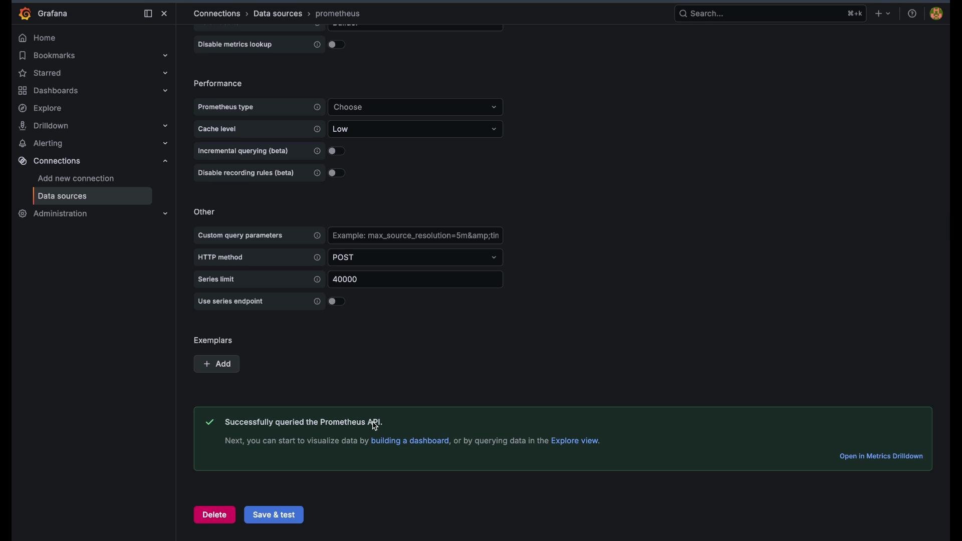Click the green success checkmark icon
Screen dimensions: 962x541
[x=210, y=423]
